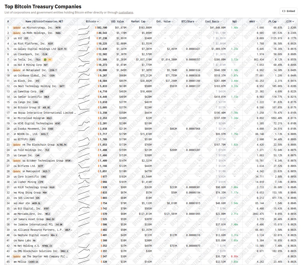Click the SMLR ticker tag
This screenshot has width=301, height=265.
[46, 97]
